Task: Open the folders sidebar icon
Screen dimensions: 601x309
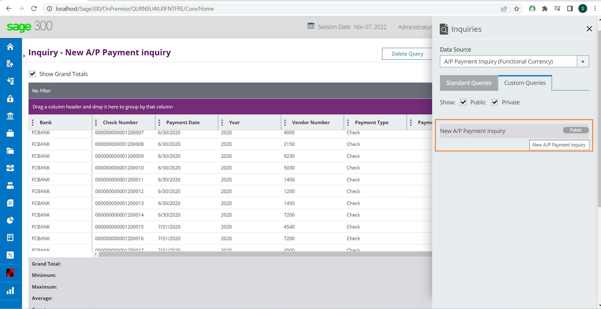Action: point(10,151)
